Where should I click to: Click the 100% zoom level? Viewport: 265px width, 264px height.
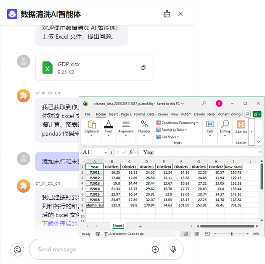point(256,234)
